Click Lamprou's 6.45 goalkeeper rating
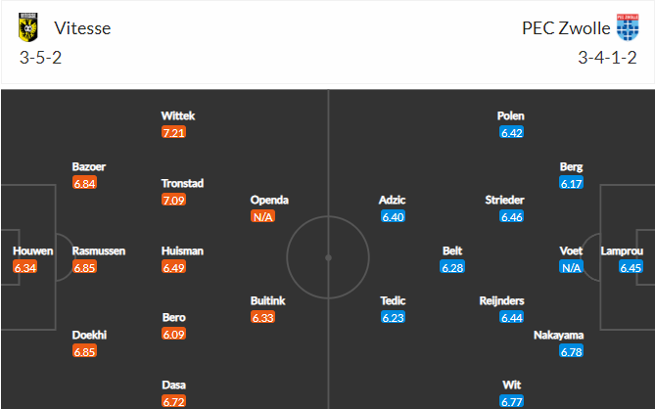Viewport: 655px width, 409px height. (x=631, y=267)
